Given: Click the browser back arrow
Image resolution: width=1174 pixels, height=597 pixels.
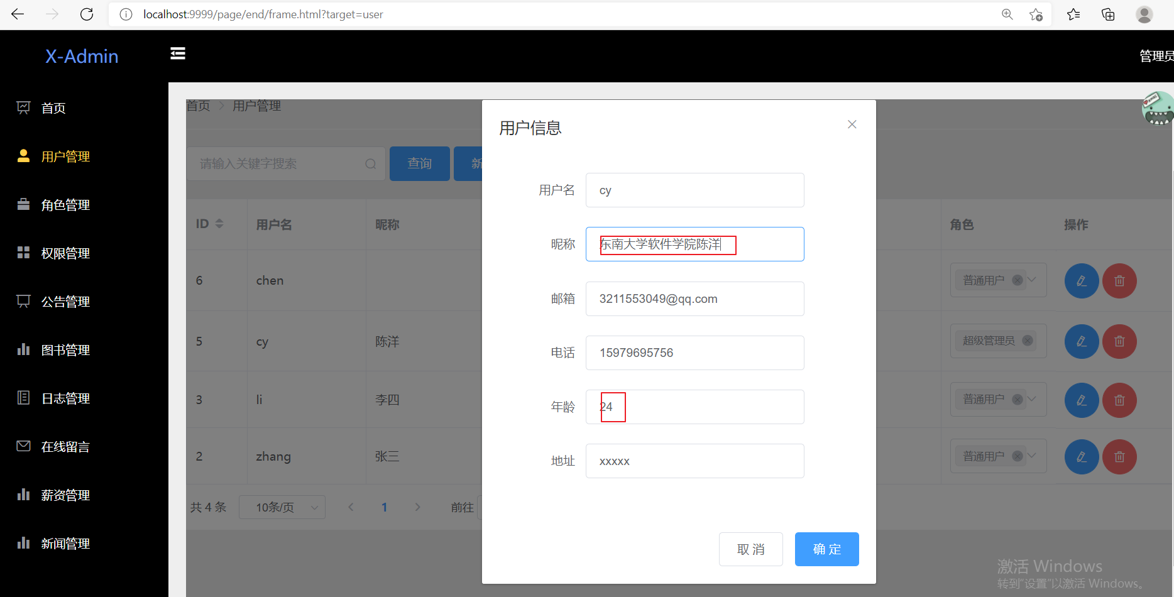Looking at the screenshot, I should (x=18, y=14).
